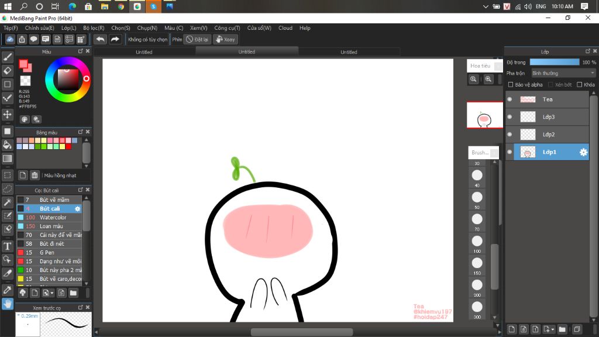Hide the Lớp2 layer
Image resolution: width=599 pixels, height=337 pixels.
click(x=510, y=135)
